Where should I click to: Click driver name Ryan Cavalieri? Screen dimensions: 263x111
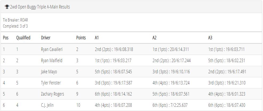pyautogui.click(x=52, y=49)
